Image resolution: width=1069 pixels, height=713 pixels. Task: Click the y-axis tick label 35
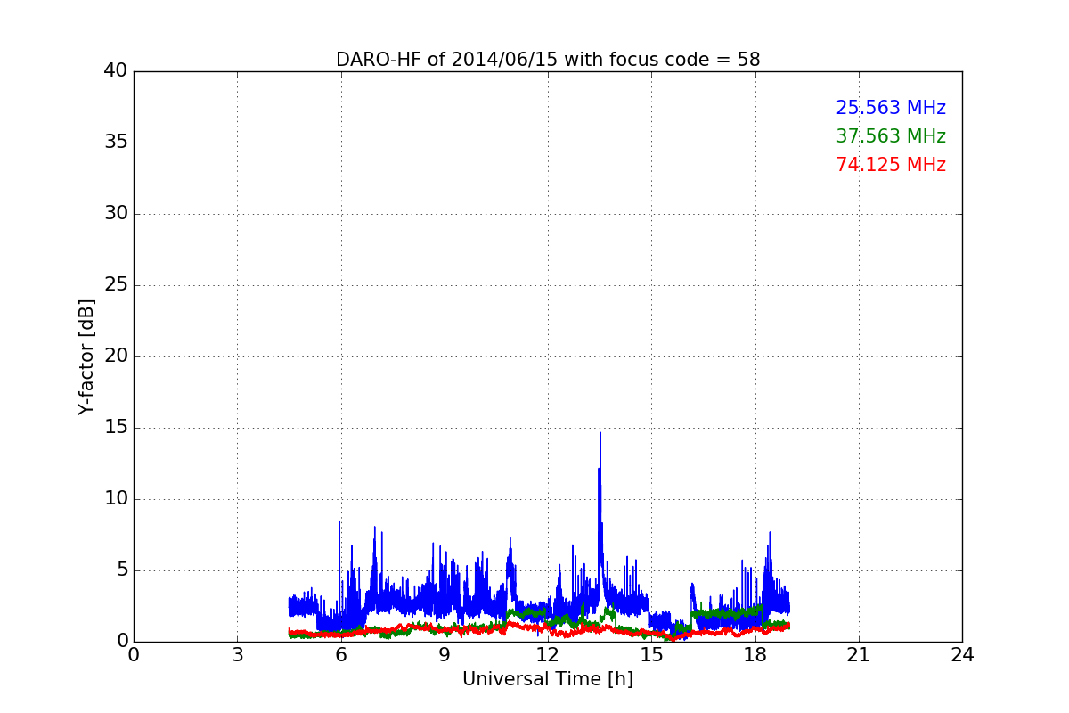tap(116, 143)
